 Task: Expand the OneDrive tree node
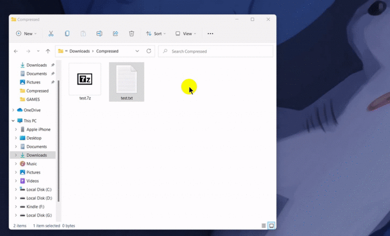click(13, 110)
